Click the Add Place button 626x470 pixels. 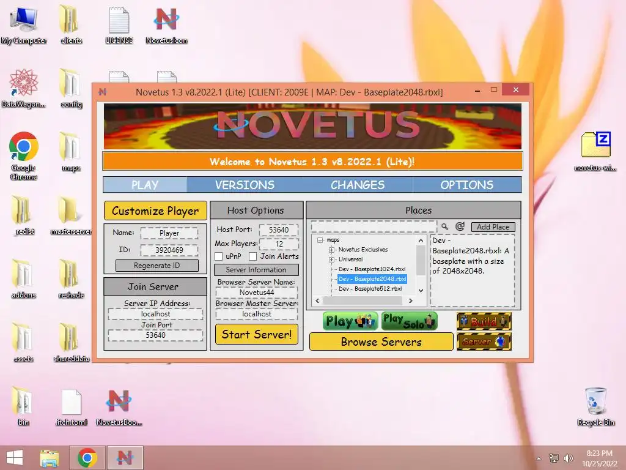point(493,227)
